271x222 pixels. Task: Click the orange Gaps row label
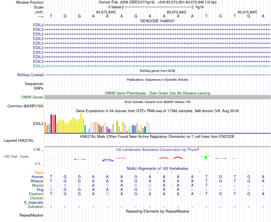[x=39, y=173]
